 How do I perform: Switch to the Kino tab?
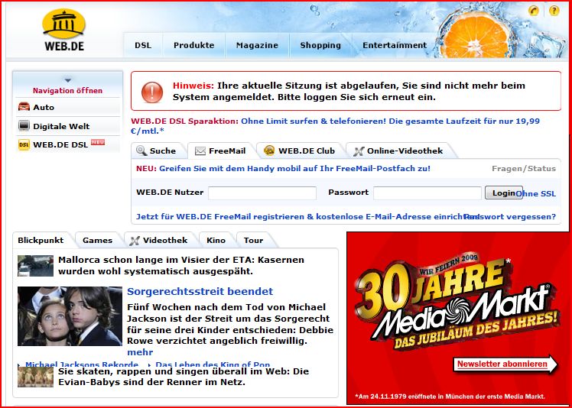coord(216,240)
